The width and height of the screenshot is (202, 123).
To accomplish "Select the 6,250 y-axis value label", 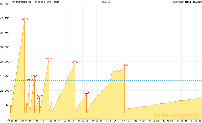I will [x=5, y=105].
